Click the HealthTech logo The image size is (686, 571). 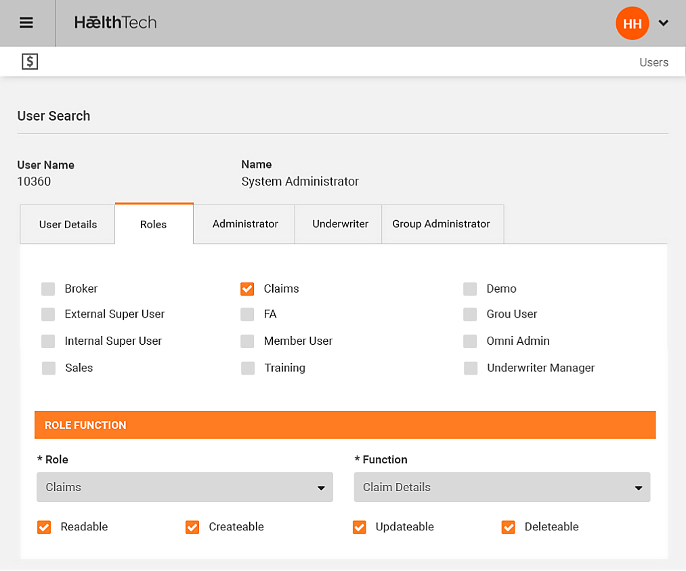[115, 22]
